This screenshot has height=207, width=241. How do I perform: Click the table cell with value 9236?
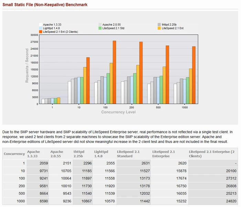click(61, 201)
